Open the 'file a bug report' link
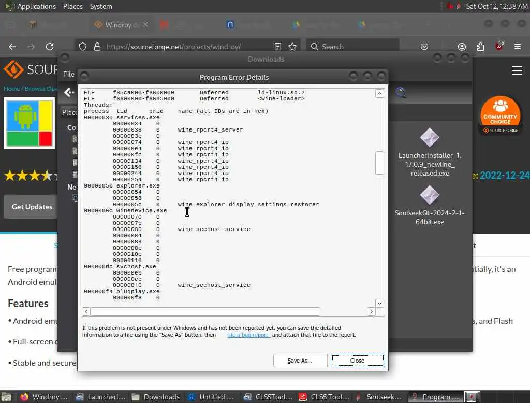Screen dimensions: 530x403 248,335
